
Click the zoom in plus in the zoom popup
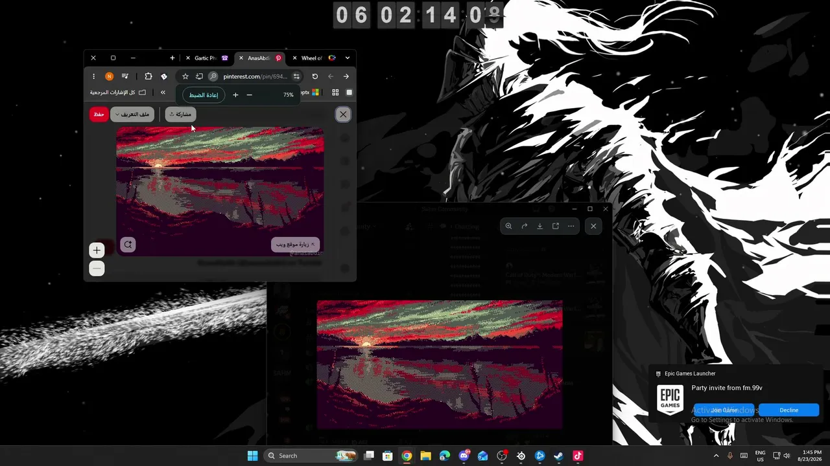tap(235, 95)
